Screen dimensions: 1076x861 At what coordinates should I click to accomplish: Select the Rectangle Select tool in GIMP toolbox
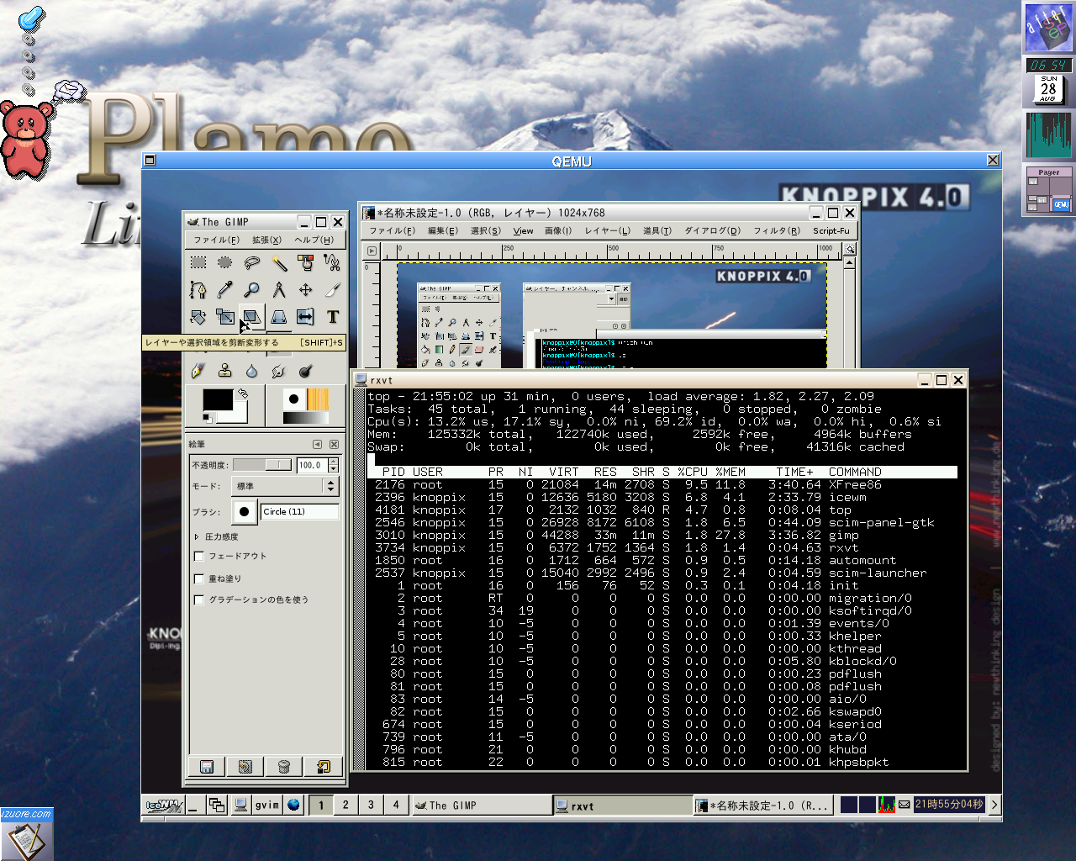198,263
